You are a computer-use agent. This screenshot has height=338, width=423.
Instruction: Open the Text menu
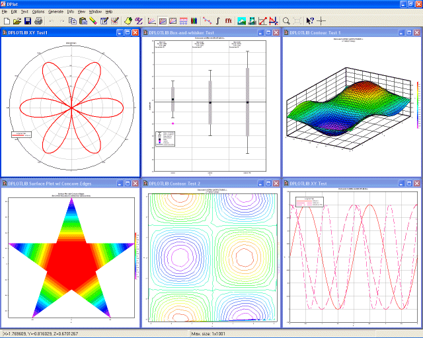(24, 12)
